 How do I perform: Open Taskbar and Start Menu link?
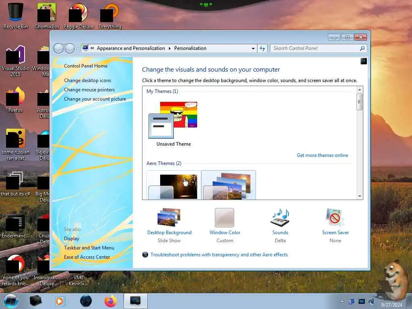tap(89, 248)
